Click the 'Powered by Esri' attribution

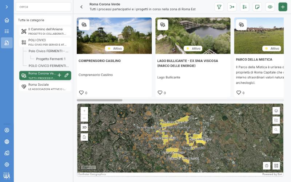[272, 174]
